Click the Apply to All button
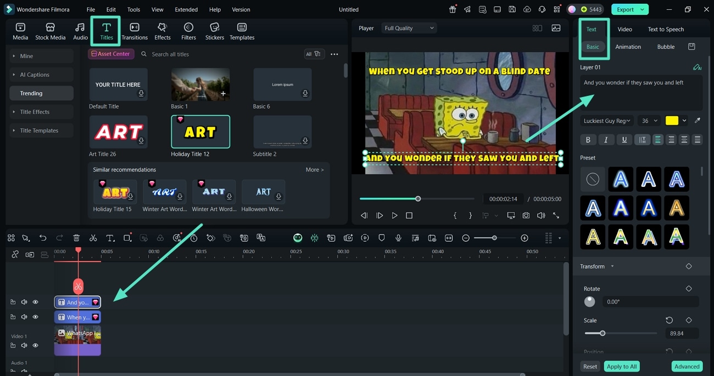Screen dimensions: 714x376 click(x=622, y=366)
